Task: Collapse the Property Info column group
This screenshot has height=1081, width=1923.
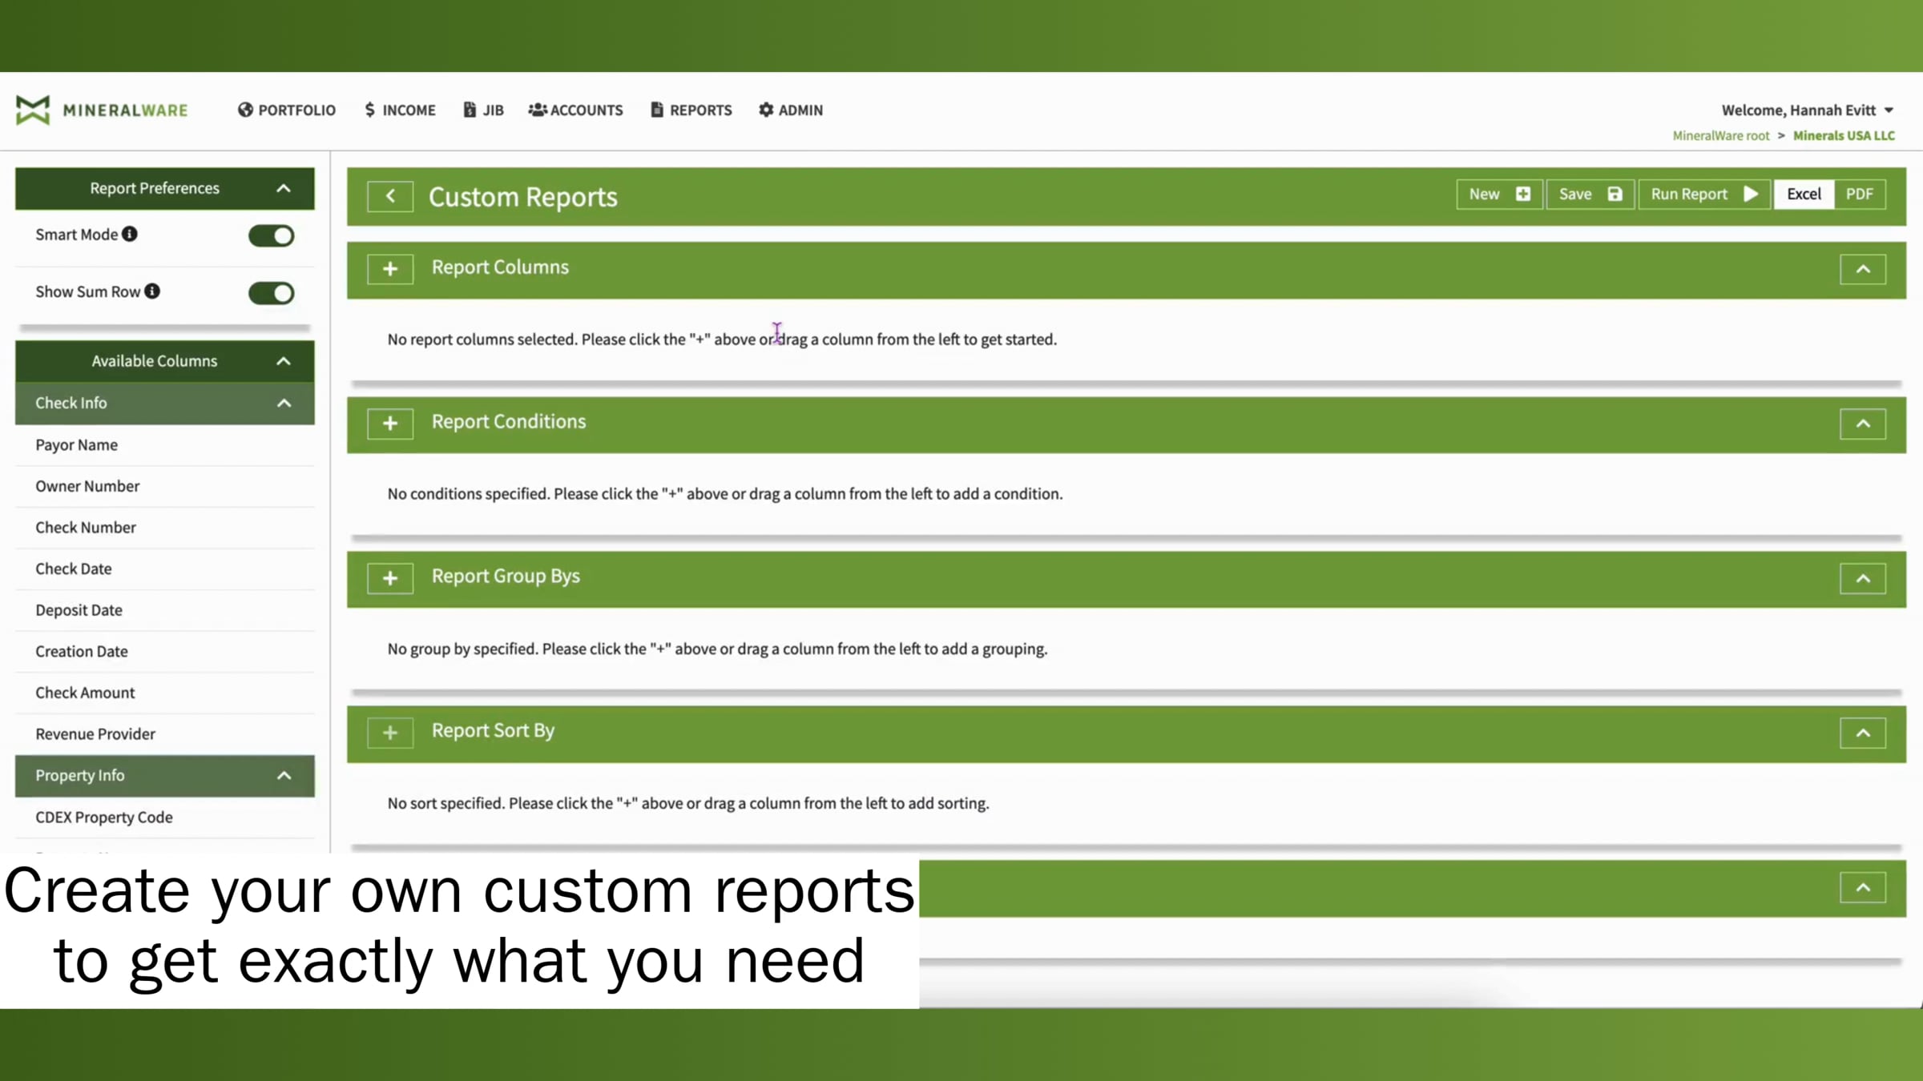Action: coord(284,775)
